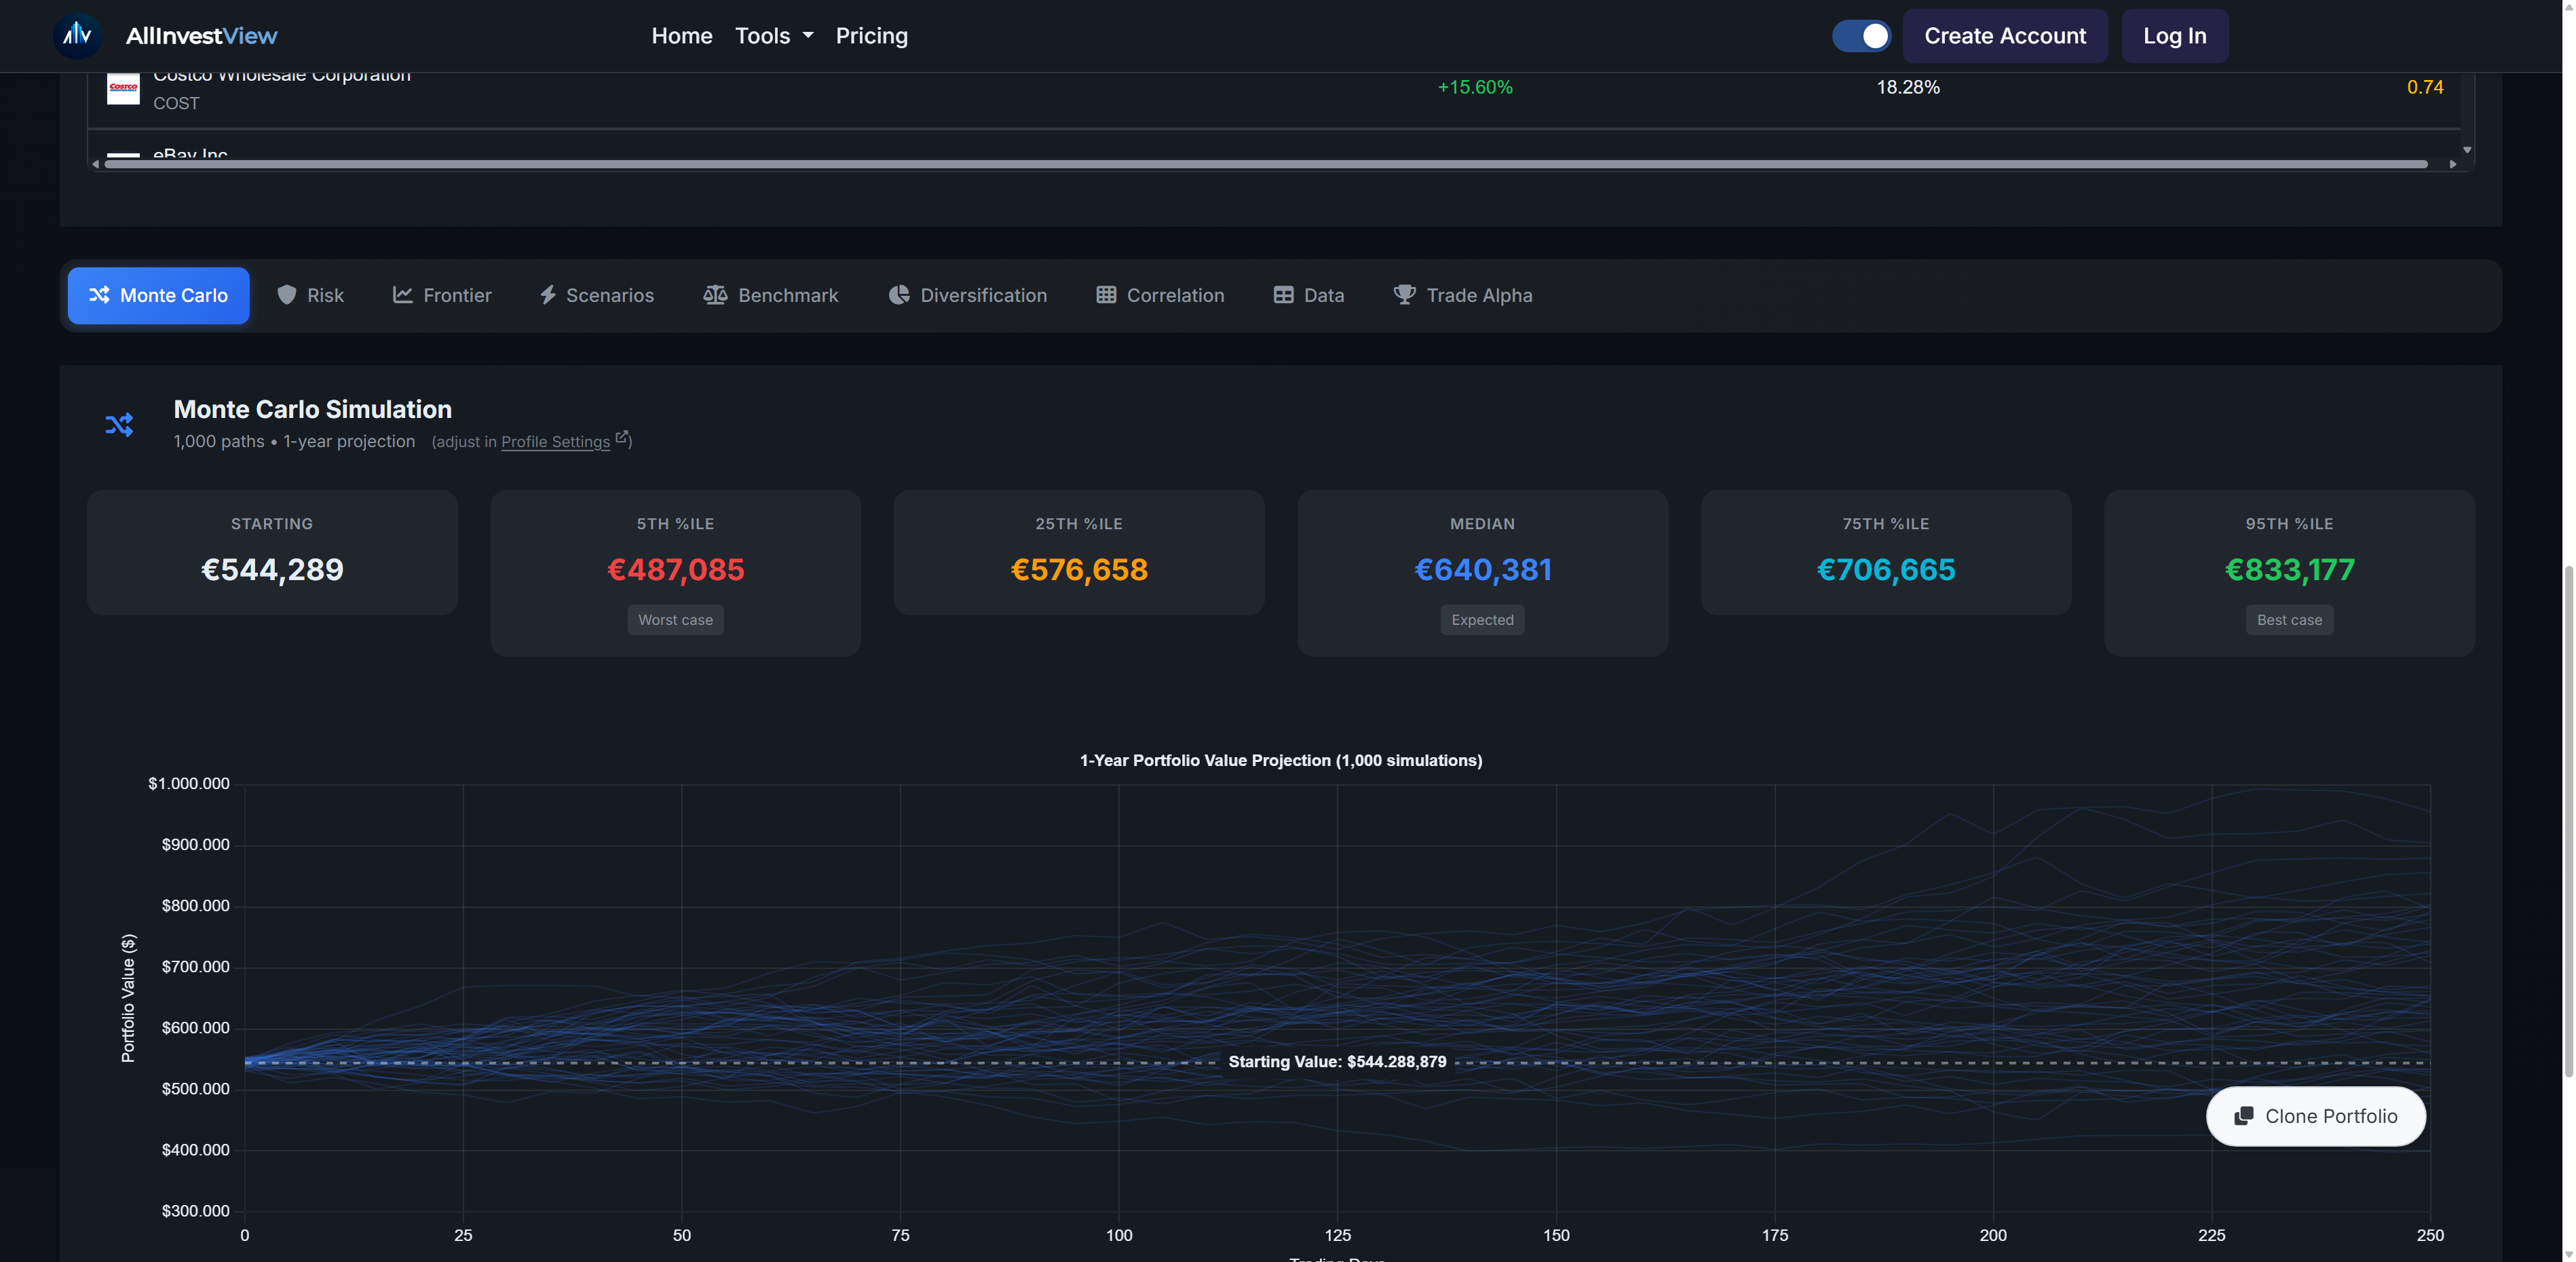Click the Costco company logo thumbnail
This screenshot has height=1262, width=2576.
[x=124, y=89]
